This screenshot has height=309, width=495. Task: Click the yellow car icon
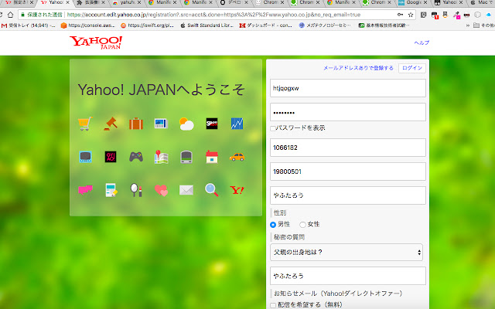(237, 156)
